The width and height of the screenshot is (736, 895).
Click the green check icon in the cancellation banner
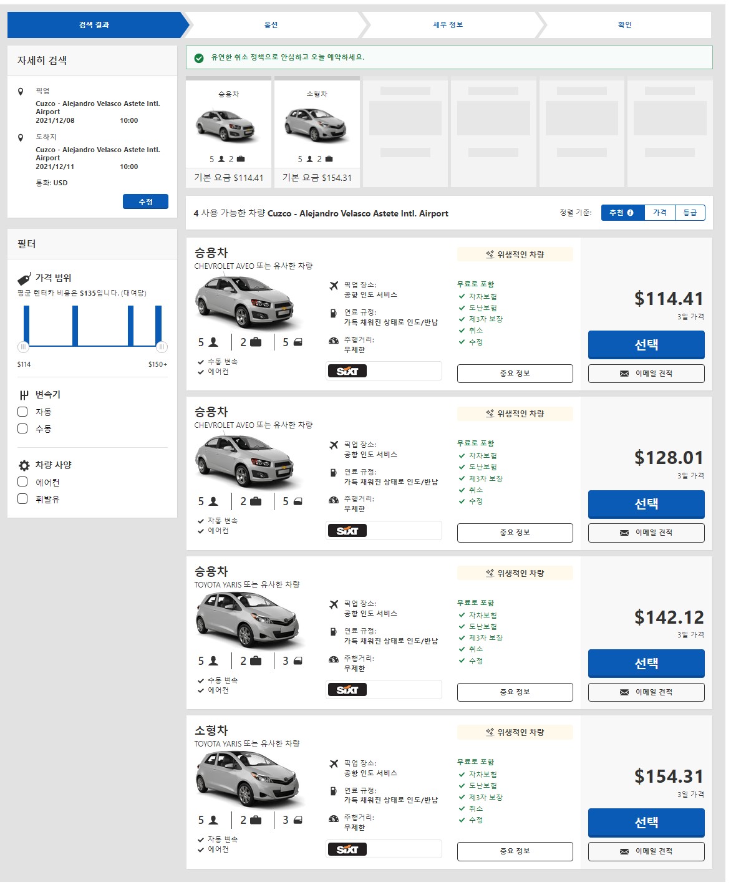tap(199, 57)
